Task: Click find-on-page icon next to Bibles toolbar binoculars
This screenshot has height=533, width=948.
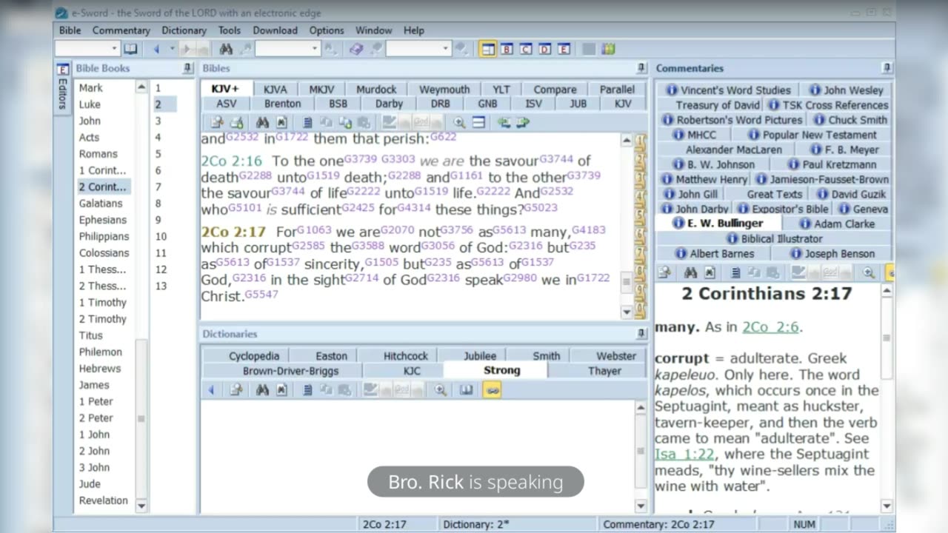Action: pos(281,122)
